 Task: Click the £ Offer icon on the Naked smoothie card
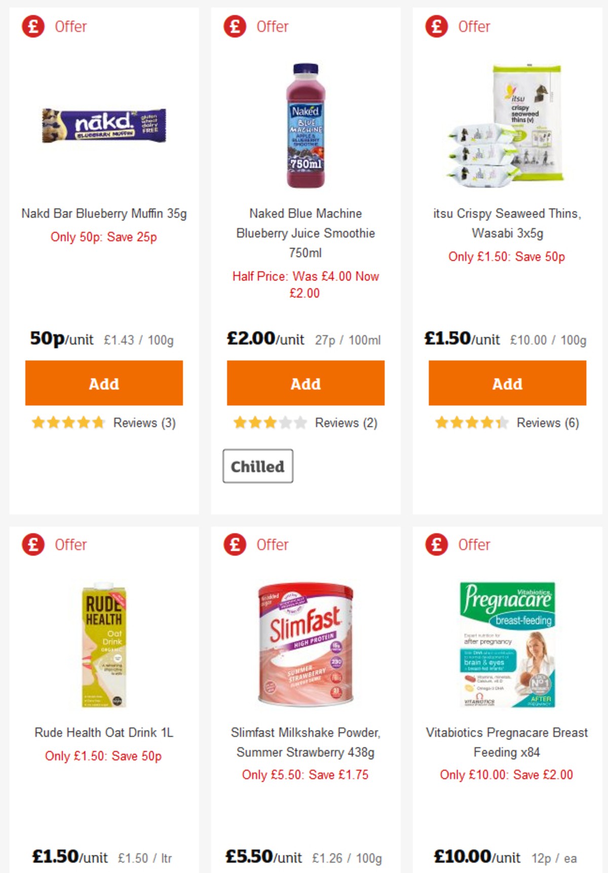234,26
